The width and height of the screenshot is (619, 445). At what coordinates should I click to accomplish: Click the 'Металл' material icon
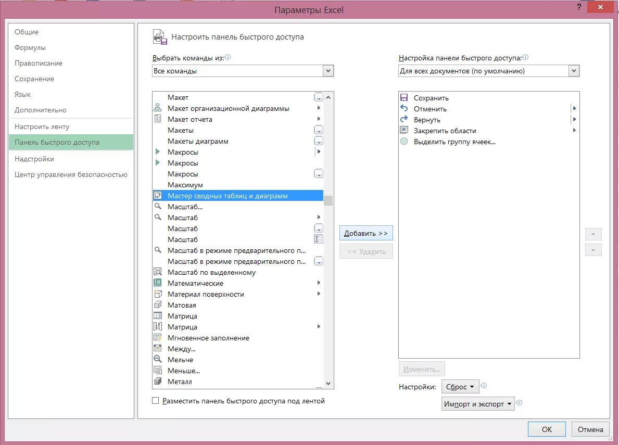click(158, 381)
